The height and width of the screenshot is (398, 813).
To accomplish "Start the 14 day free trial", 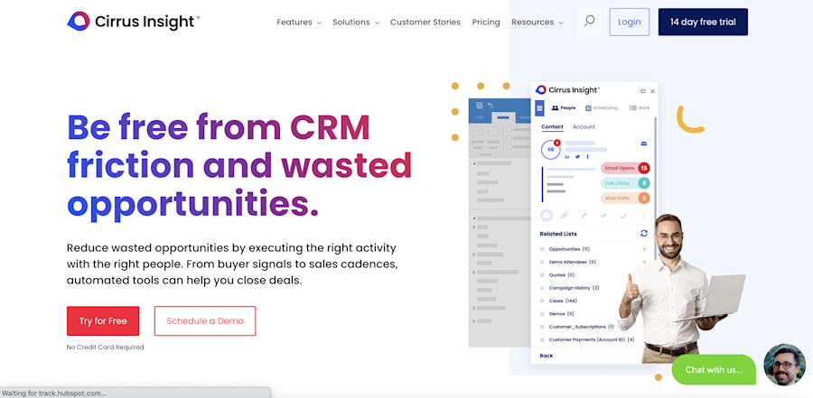I will (x=703, y=22).
